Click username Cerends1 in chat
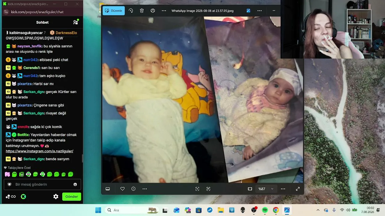This screenshot has height=216, width=385. point(32,68)
